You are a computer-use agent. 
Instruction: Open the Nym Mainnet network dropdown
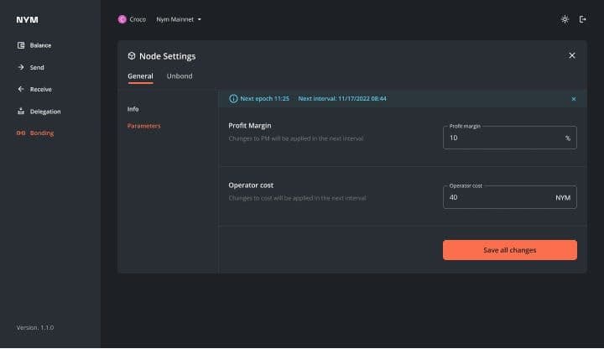179,19
